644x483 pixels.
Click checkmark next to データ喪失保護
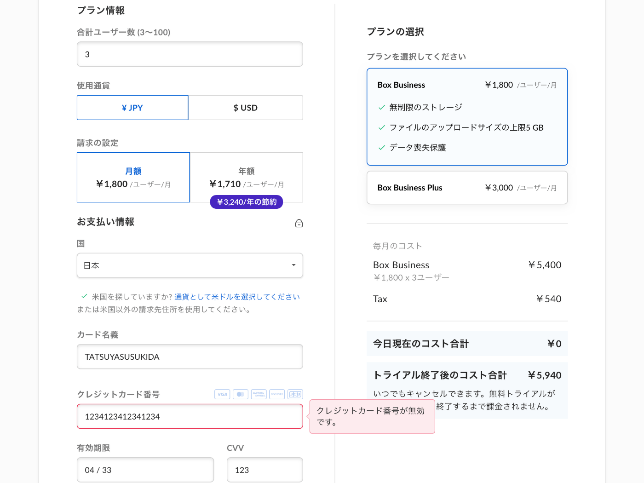coord(381,148)
